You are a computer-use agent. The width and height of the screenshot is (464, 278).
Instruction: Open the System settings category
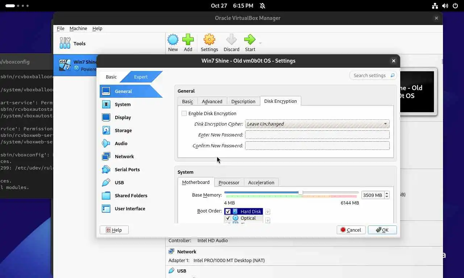point(131,104)
